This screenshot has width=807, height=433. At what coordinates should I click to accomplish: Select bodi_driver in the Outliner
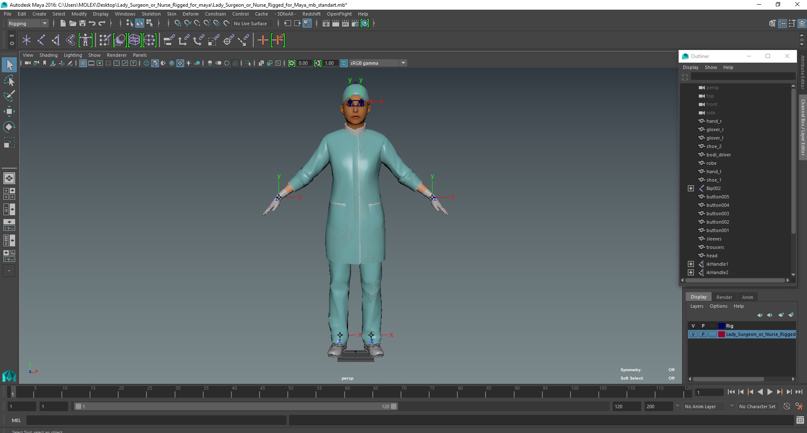click(x=718, y=155)
